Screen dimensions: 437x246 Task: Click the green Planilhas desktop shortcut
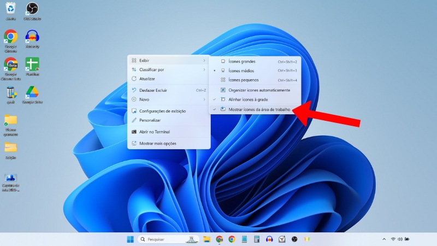[x=32, y=65]
